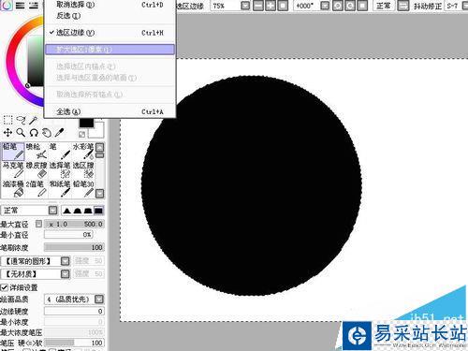This screenshot has width=468, height=351.
Task: Choose the 马克笔 marker brush
Action: click(13, 170)
